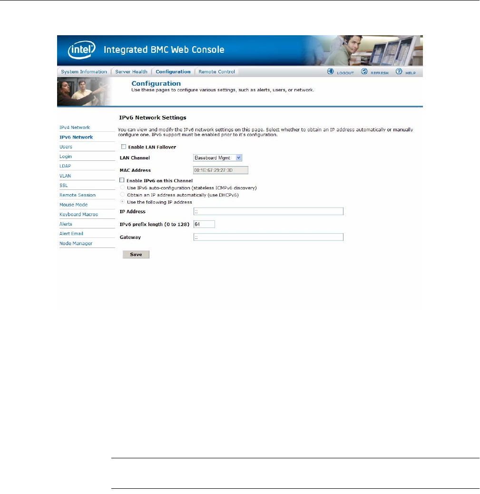Screen dimensions: 480x494
Task: Open the LAN Channel dropdown
Action: click(217, 158)
